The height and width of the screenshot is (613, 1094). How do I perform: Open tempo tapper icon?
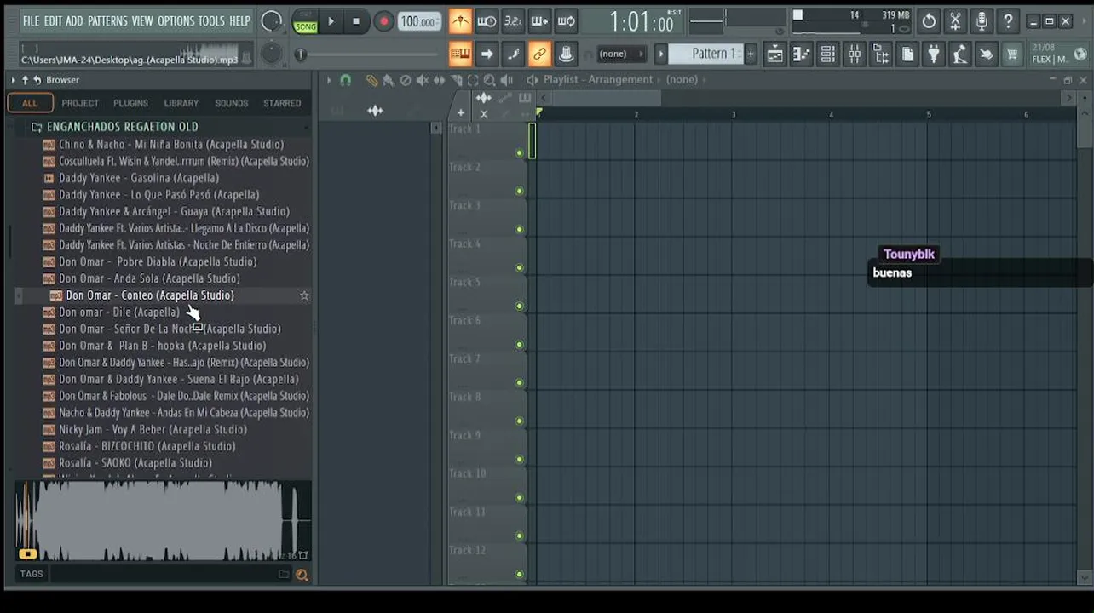coord(960,54)
